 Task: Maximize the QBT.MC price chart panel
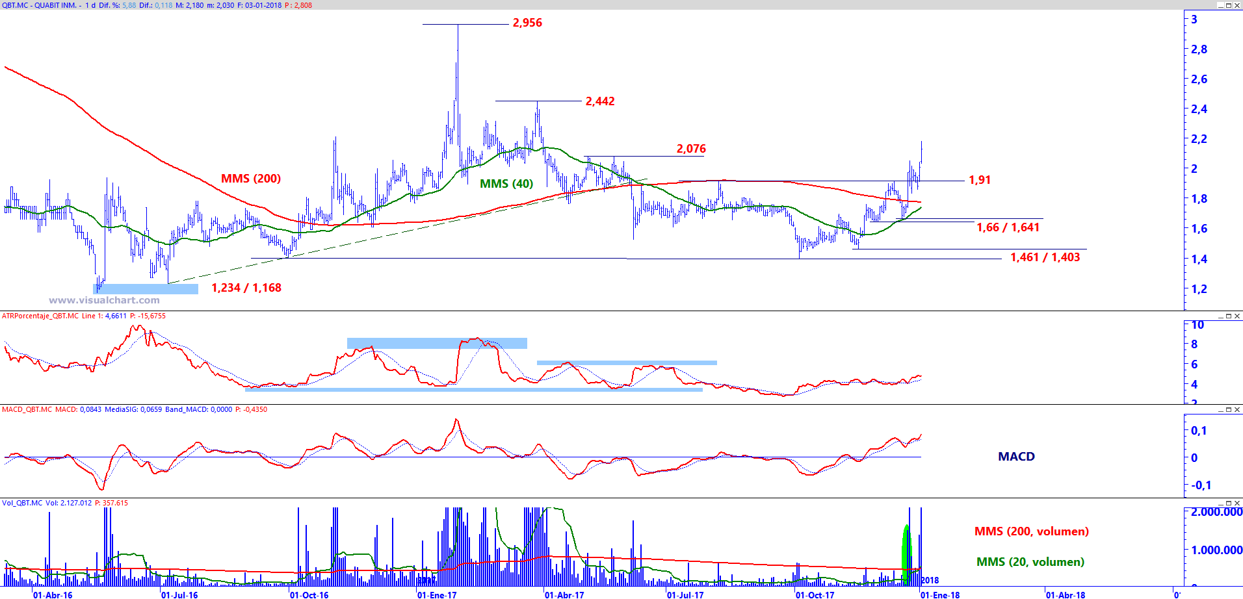[1229, 5]
